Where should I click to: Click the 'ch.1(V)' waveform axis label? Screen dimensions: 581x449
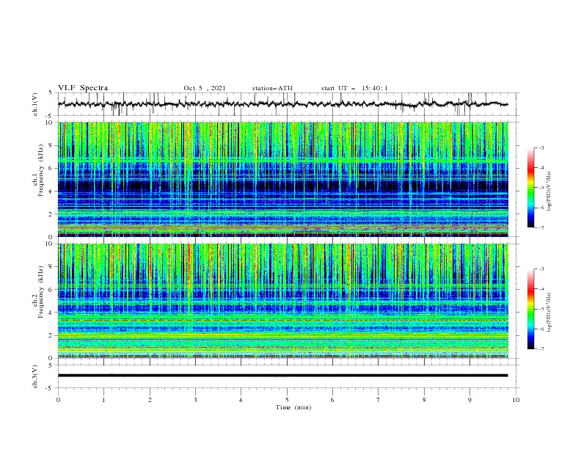click(x=35, y=104)
